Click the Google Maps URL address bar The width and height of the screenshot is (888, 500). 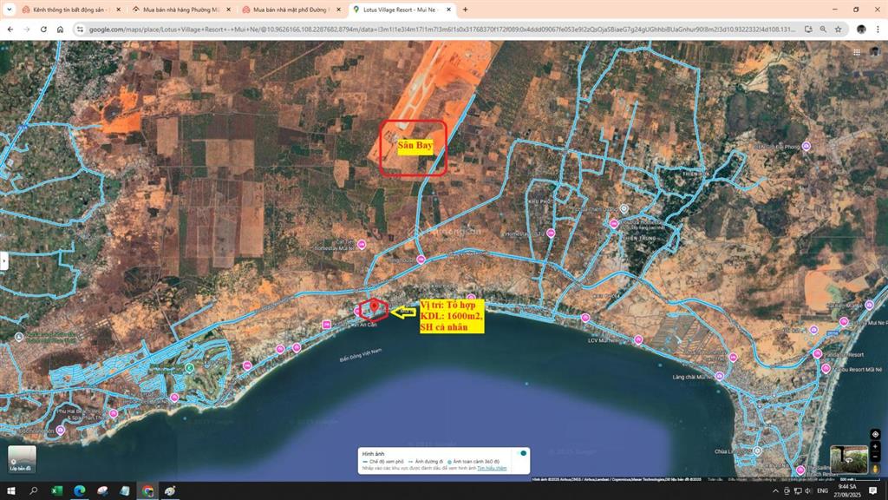[x=434, y=29]
